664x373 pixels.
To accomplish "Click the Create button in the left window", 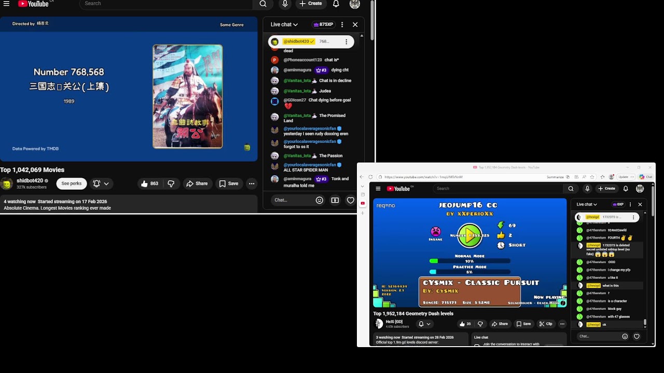I will [x=311, y=4].
